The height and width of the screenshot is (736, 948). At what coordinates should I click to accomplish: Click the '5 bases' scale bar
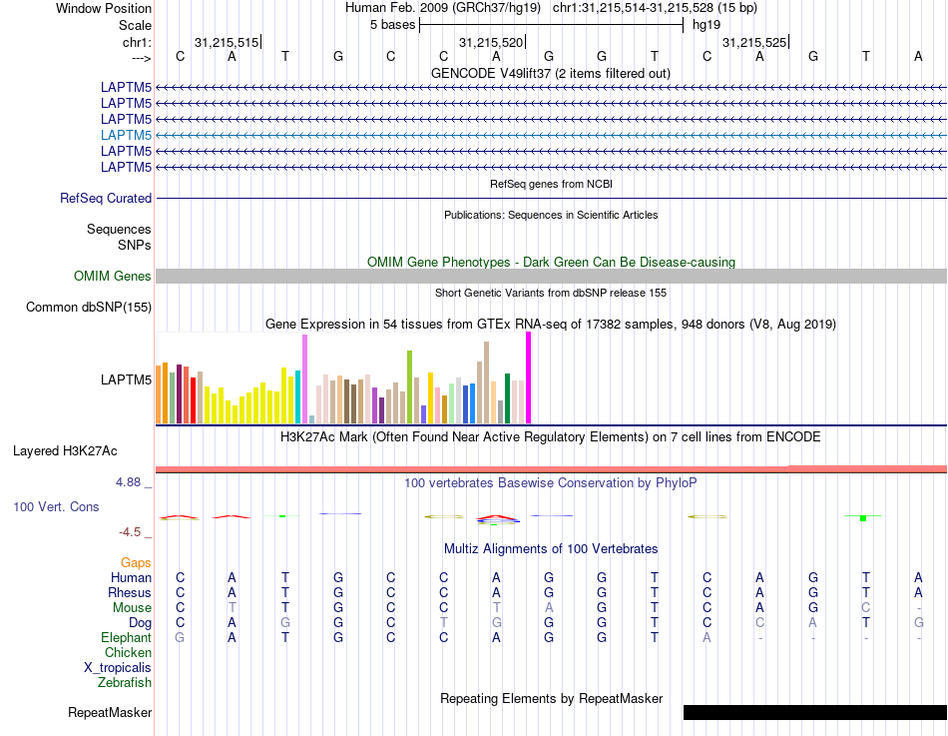(x=551, y=25)
